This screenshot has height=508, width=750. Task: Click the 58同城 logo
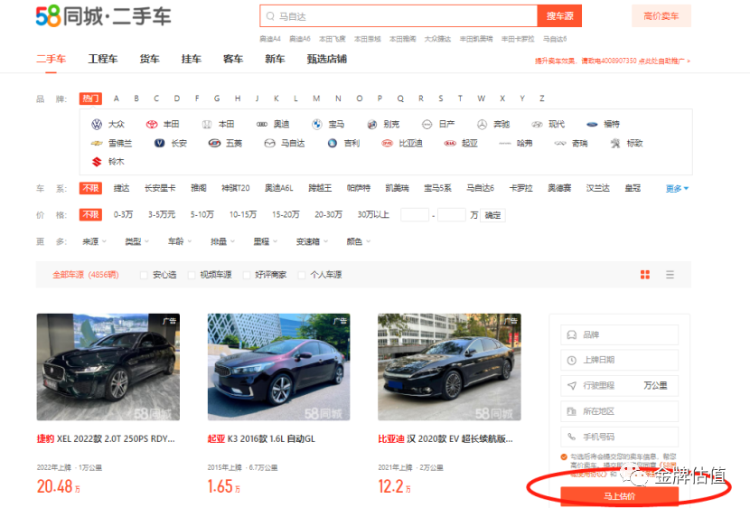103,16
